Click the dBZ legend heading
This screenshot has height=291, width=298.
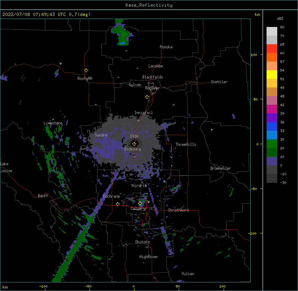pyautogui.click(x=280, y=18)
